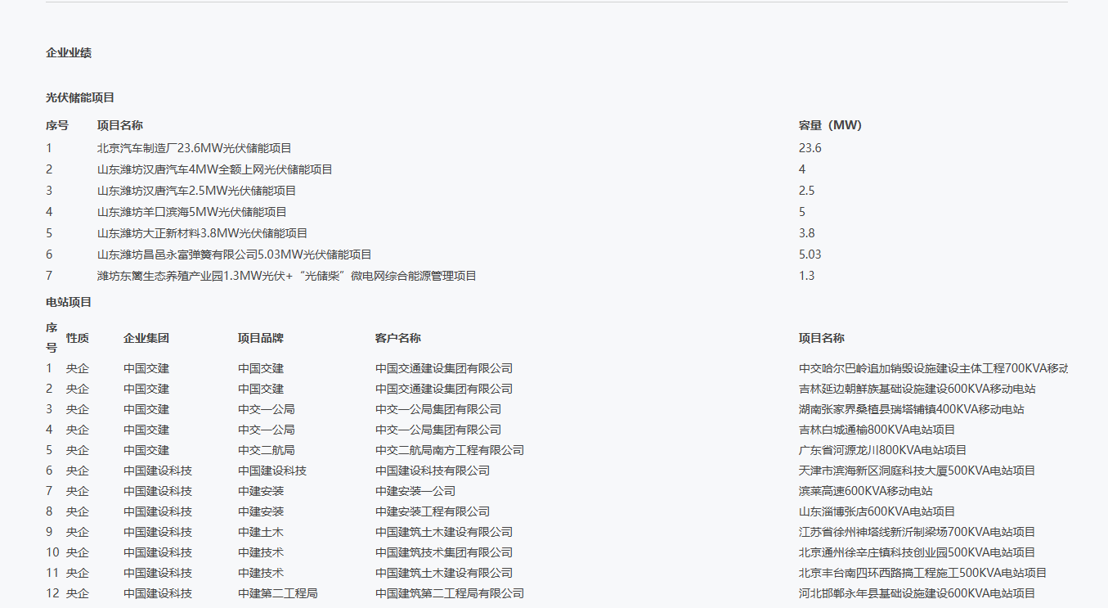This screenshot has width=1108, height=608.
Task: Click 山东淄博张店600KVA电站项目
Action: (877, 511)
